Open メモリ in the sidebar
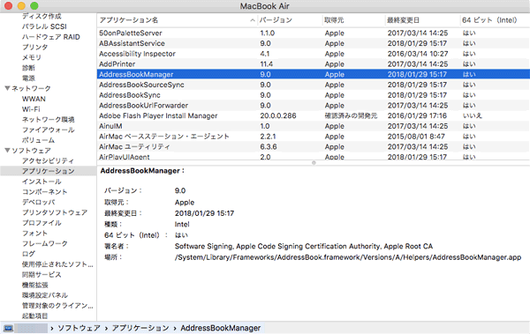This screenshot has height=334, width=530. [32, 57]
